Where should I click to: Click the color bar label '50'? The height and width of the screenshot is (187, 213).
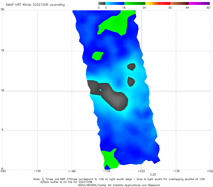170,8
